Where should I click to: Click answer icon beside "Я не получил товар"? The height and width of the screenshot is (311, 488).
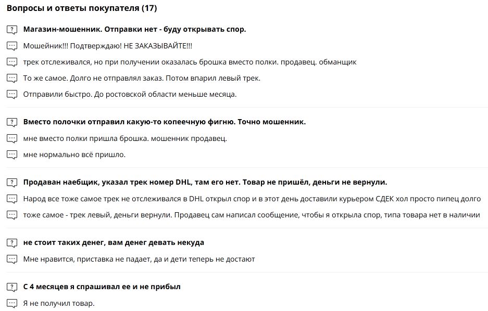[12, 303]
